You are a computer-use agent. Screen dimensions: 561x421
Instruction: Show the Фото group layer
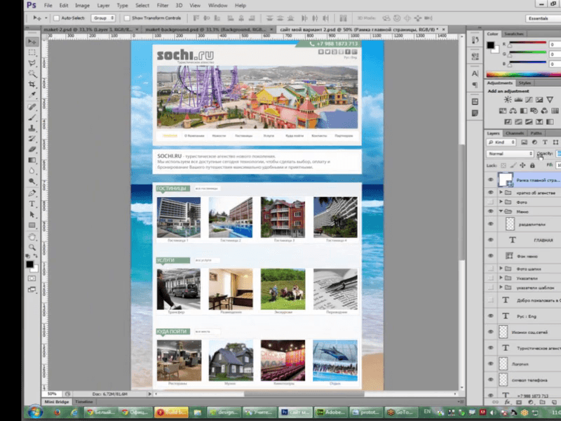click(490, 202)
